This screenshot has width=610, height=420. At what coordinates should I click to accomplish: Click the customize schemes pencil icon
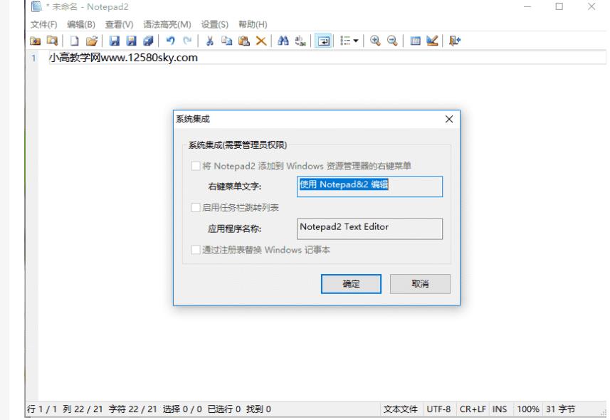click(432, 41)
